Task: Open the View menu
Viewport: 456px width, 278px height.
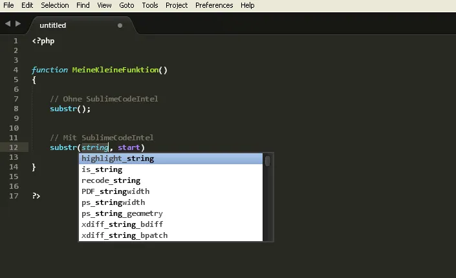Action: [104, 5]
